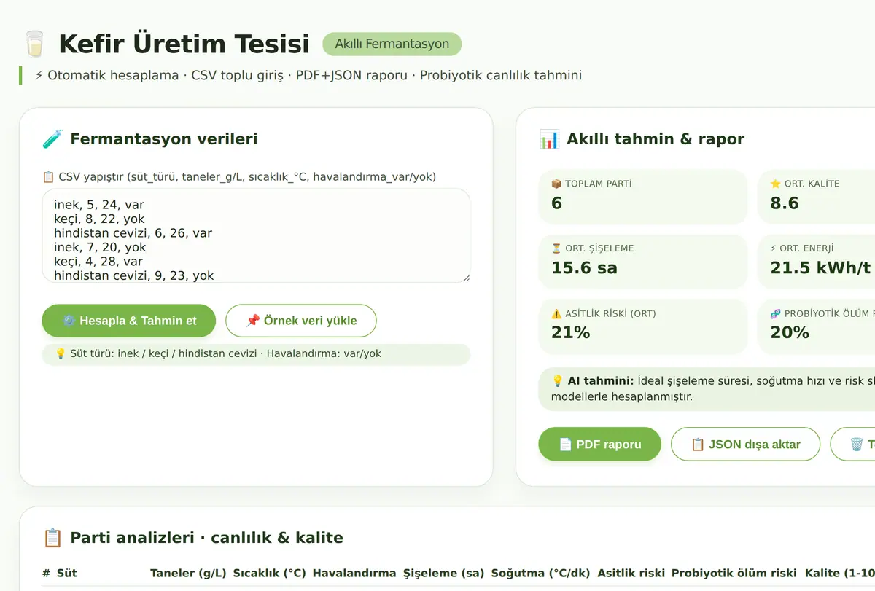Click the milk glass icon by the title
This screenshot has width=875, height=591.
[x=34, y=44]
